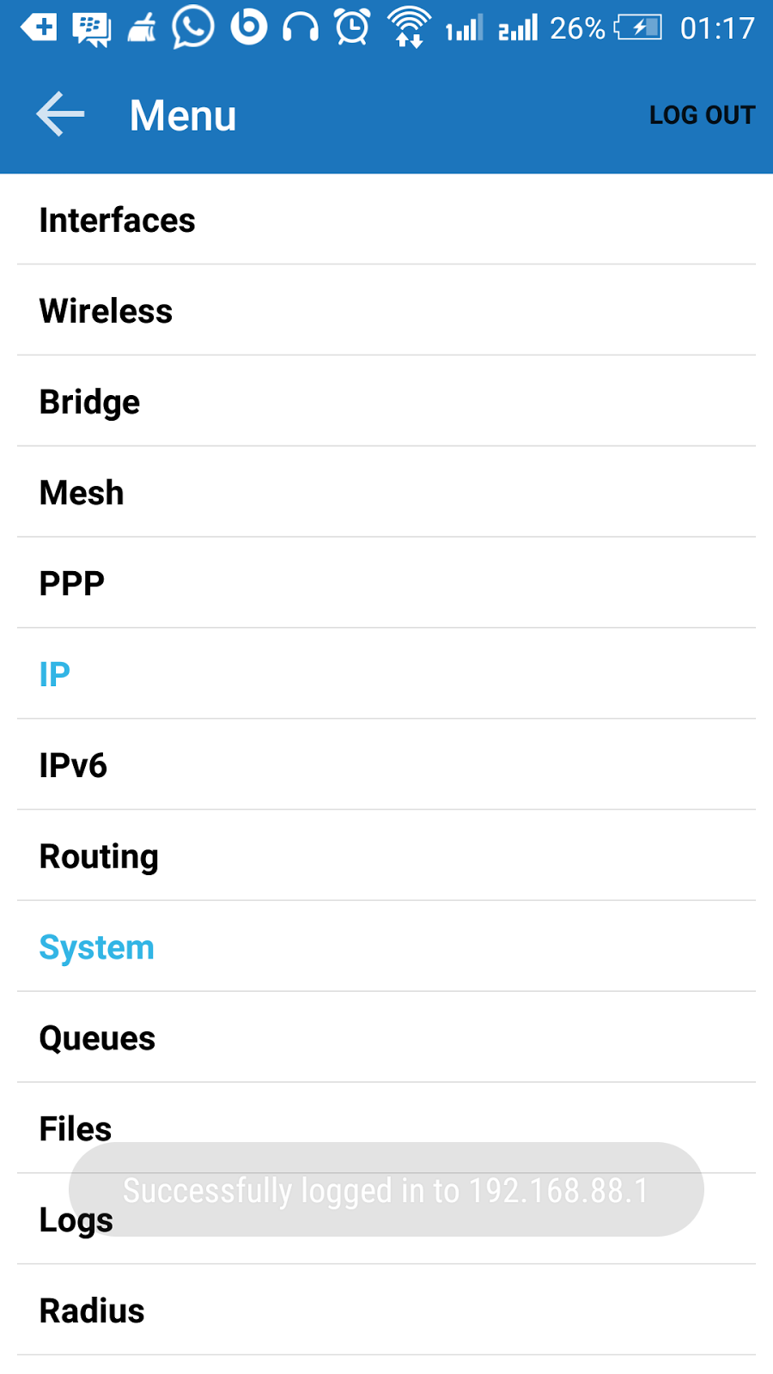Select Bridge from the menu
Screen dimensions: 773x1374
[x=90, y=402]
